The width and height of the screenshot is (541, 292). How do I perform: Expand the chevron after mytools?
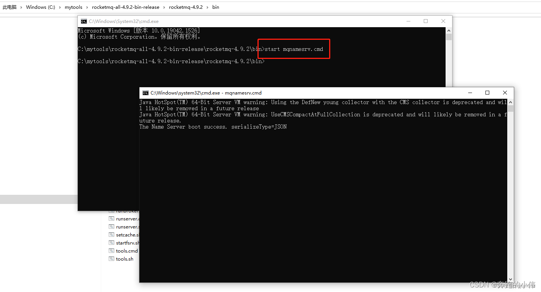pyautogui.click(x=87, y=7)
